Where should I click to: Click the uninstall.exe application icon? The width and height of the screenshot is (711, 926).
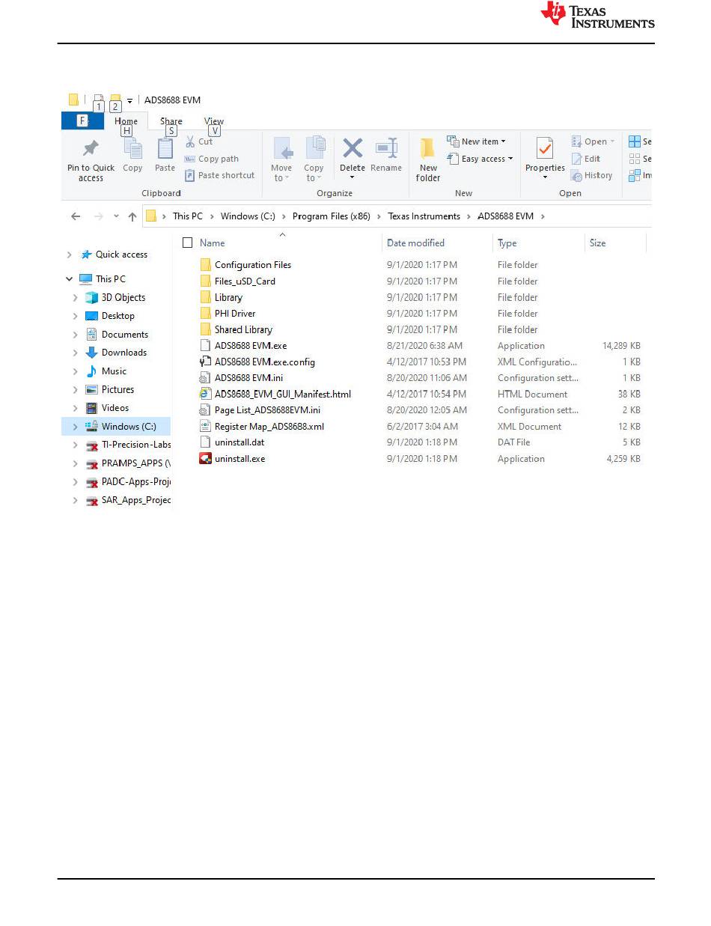[x=205, y=459]
